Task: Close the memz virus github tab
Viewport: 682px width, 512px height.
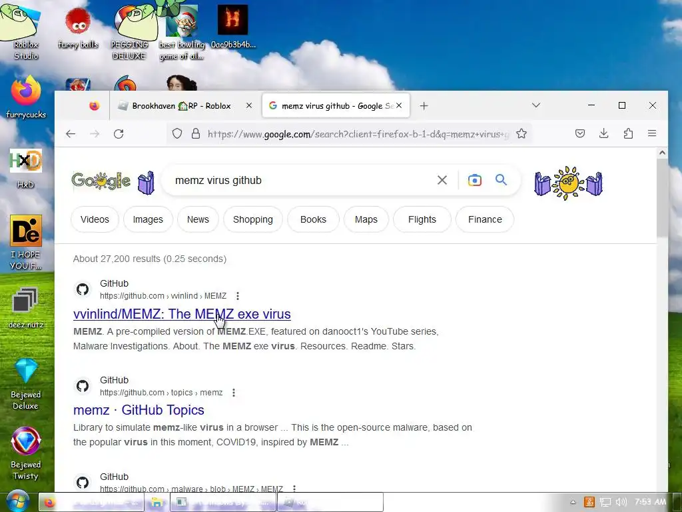Action: [399, 105]
